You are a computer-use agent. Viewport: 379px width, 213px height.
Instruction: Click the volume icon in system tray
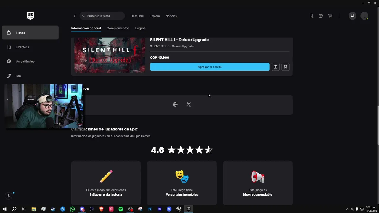coord(352,209)
